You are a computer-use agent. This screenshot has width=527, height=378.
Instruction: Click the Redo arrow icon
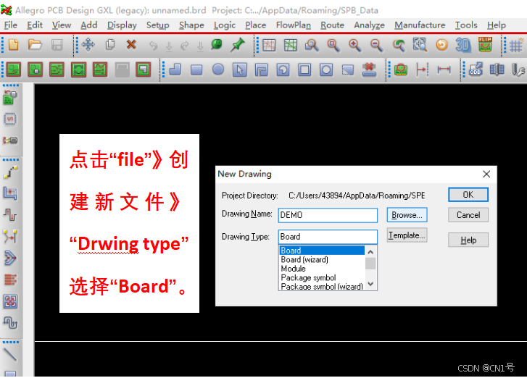pyautogui.click(x=185, y=46)
